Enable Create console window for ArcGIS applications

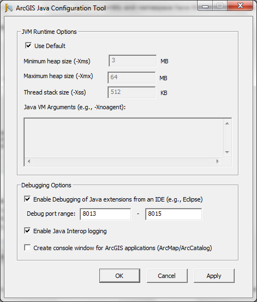[27, 247]
